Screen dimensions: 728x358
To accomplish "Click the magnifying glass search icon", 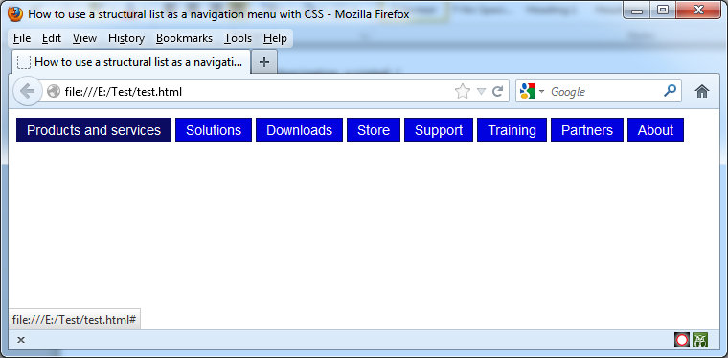I will [670, 91].
